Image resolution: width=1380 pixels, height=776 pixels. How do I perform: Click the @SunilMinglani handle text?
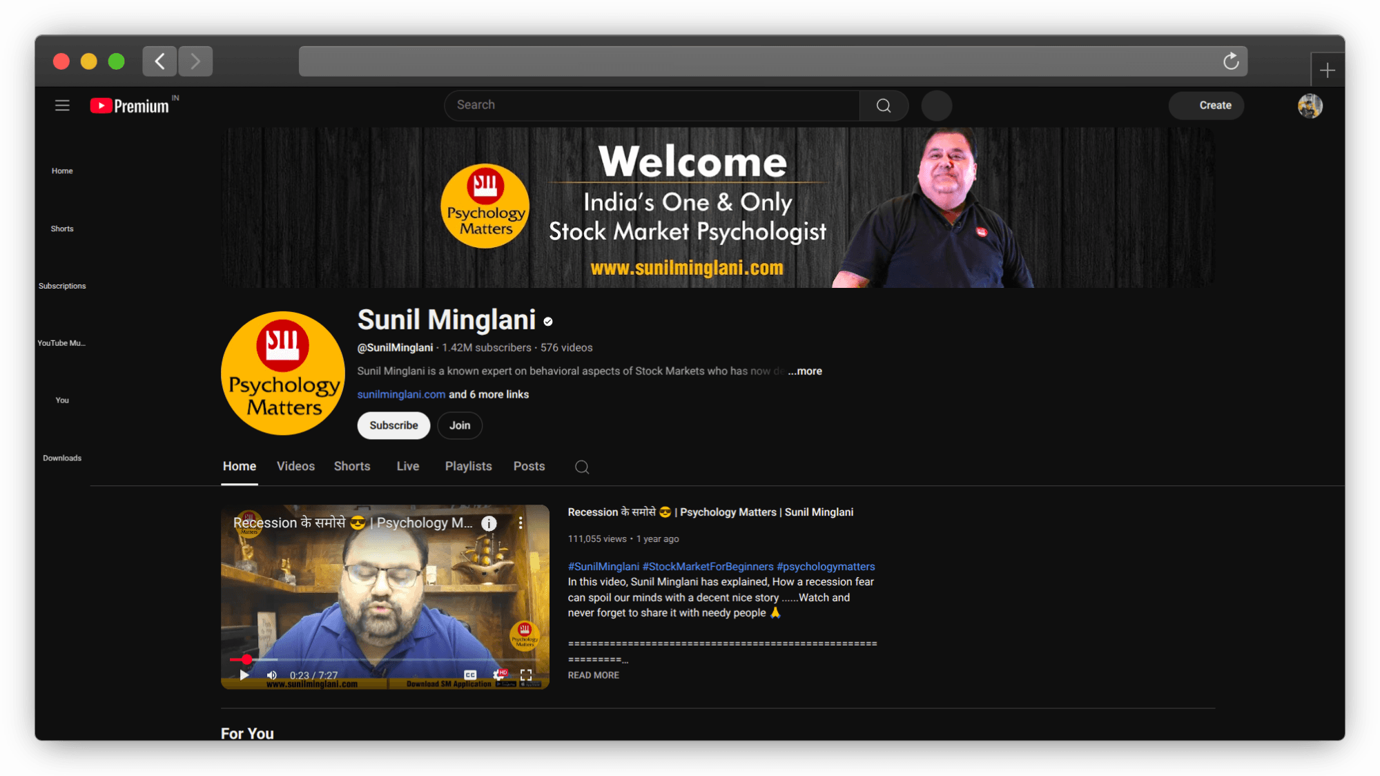pos(395,348)
